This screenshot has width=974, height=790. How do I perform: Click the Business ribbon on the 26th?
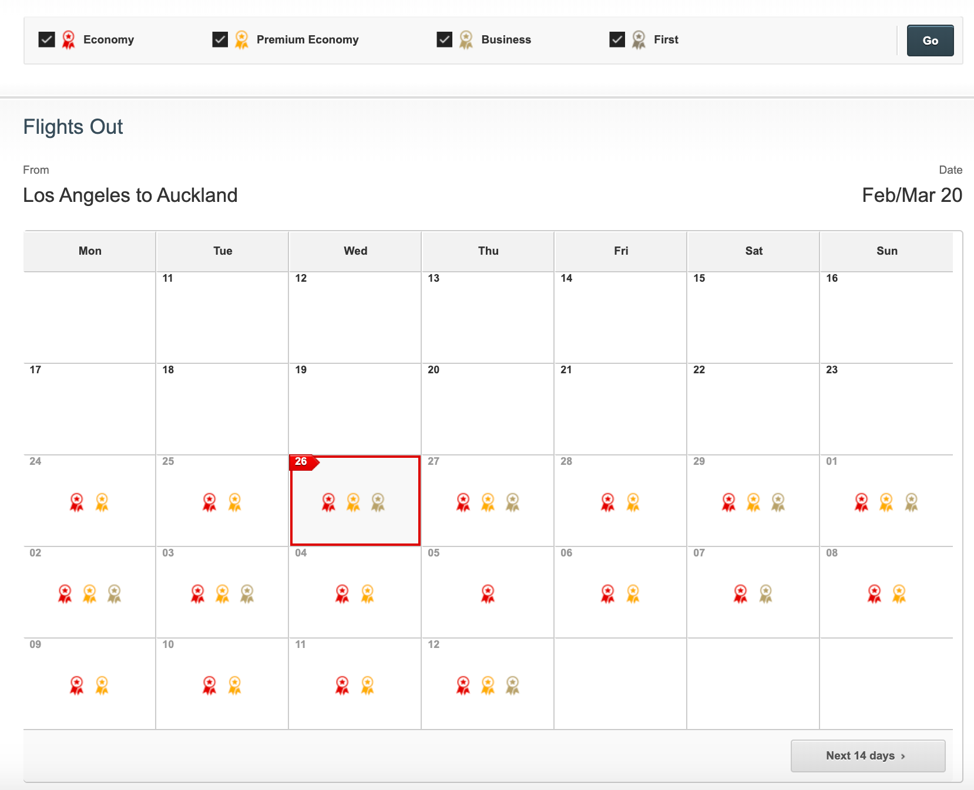378,502
